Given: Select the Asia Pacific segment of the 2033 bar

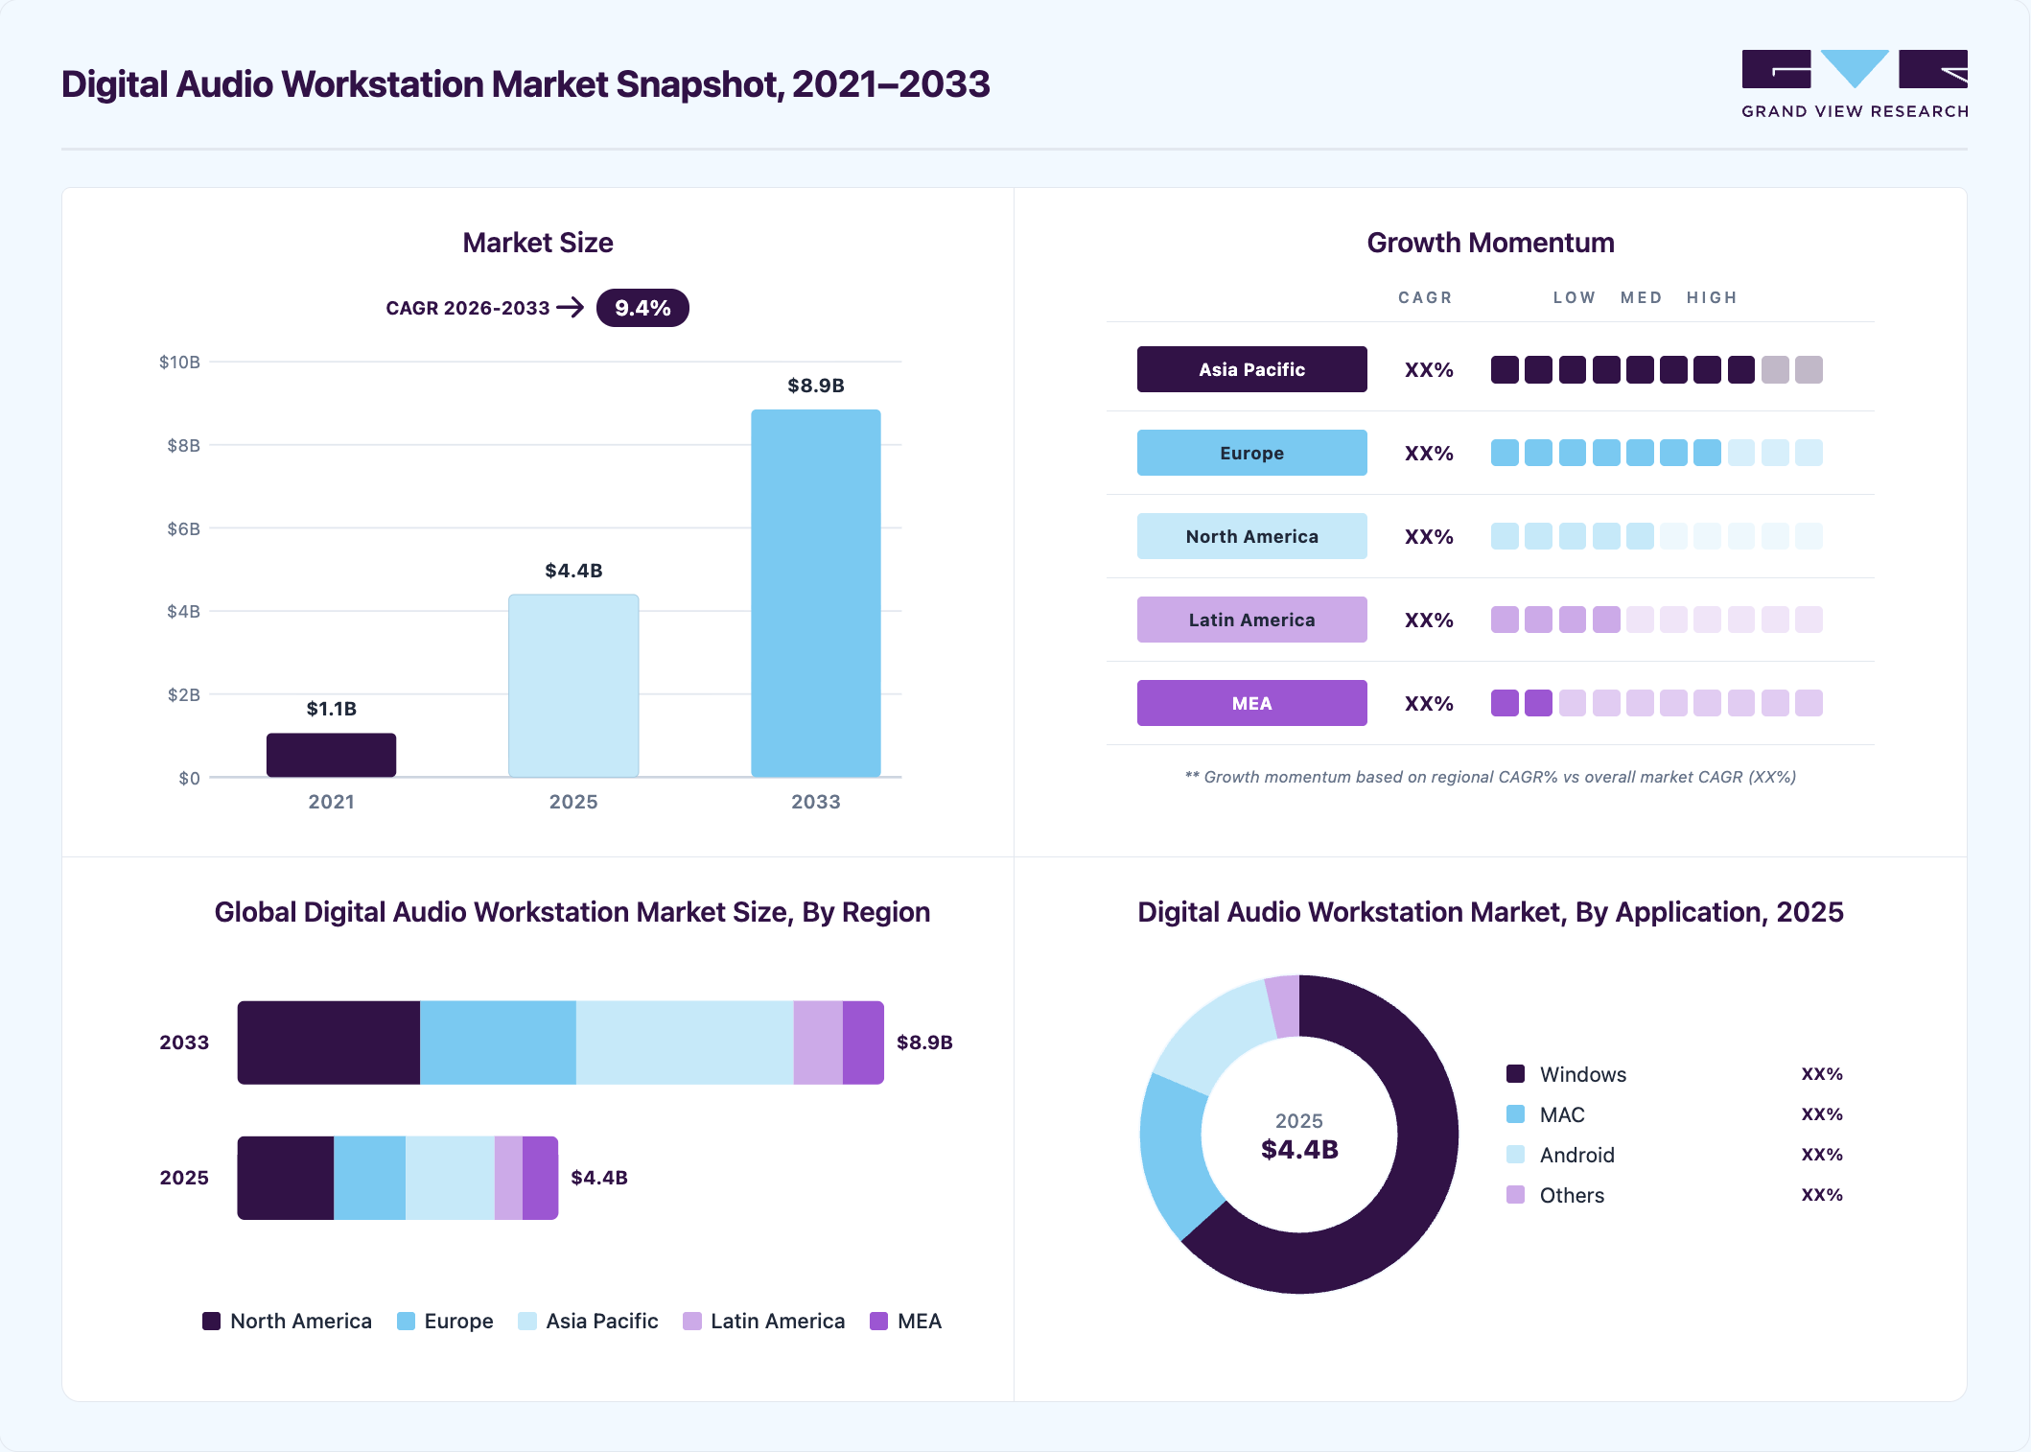Looking at the screenshot, I should [685, 1042].
